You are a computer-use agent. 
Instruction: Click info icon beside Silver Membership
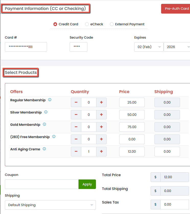[x=46, y=112]
